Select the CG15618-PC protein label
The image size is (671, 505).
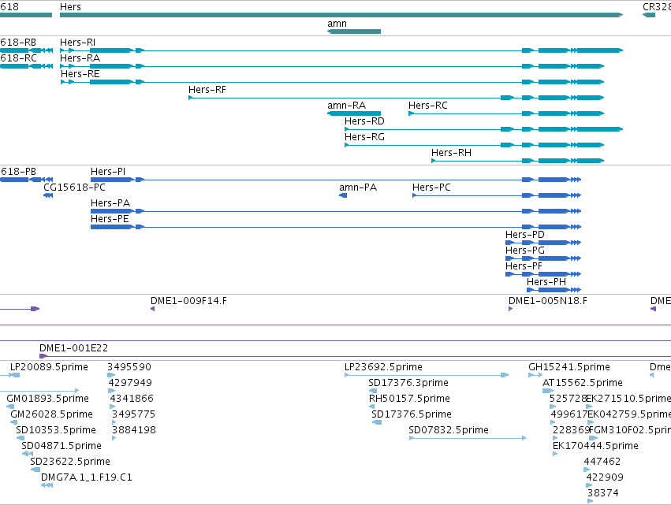click(74, 188)
